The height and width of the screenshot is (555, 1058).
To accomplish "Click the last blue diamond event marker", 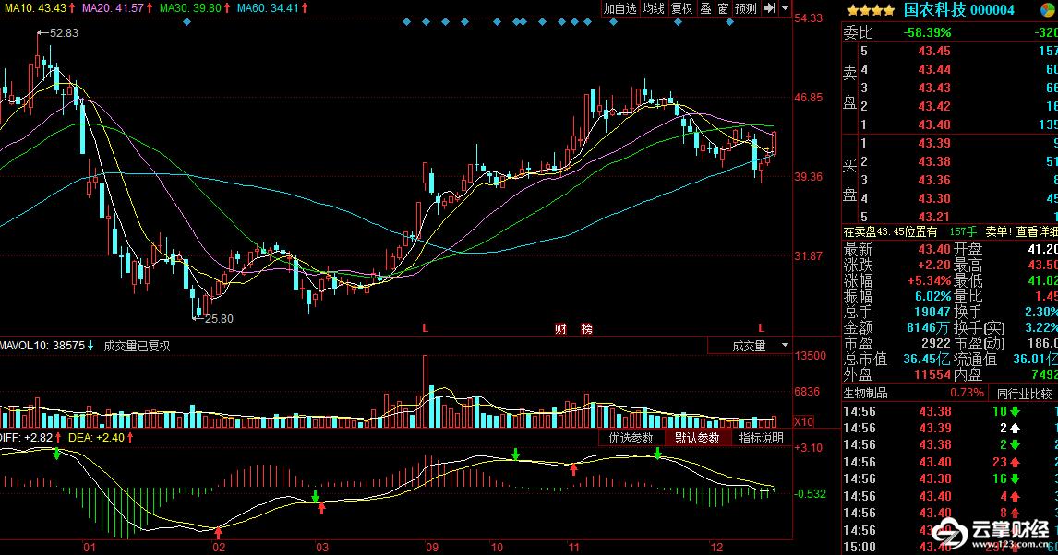I will 729,22.
